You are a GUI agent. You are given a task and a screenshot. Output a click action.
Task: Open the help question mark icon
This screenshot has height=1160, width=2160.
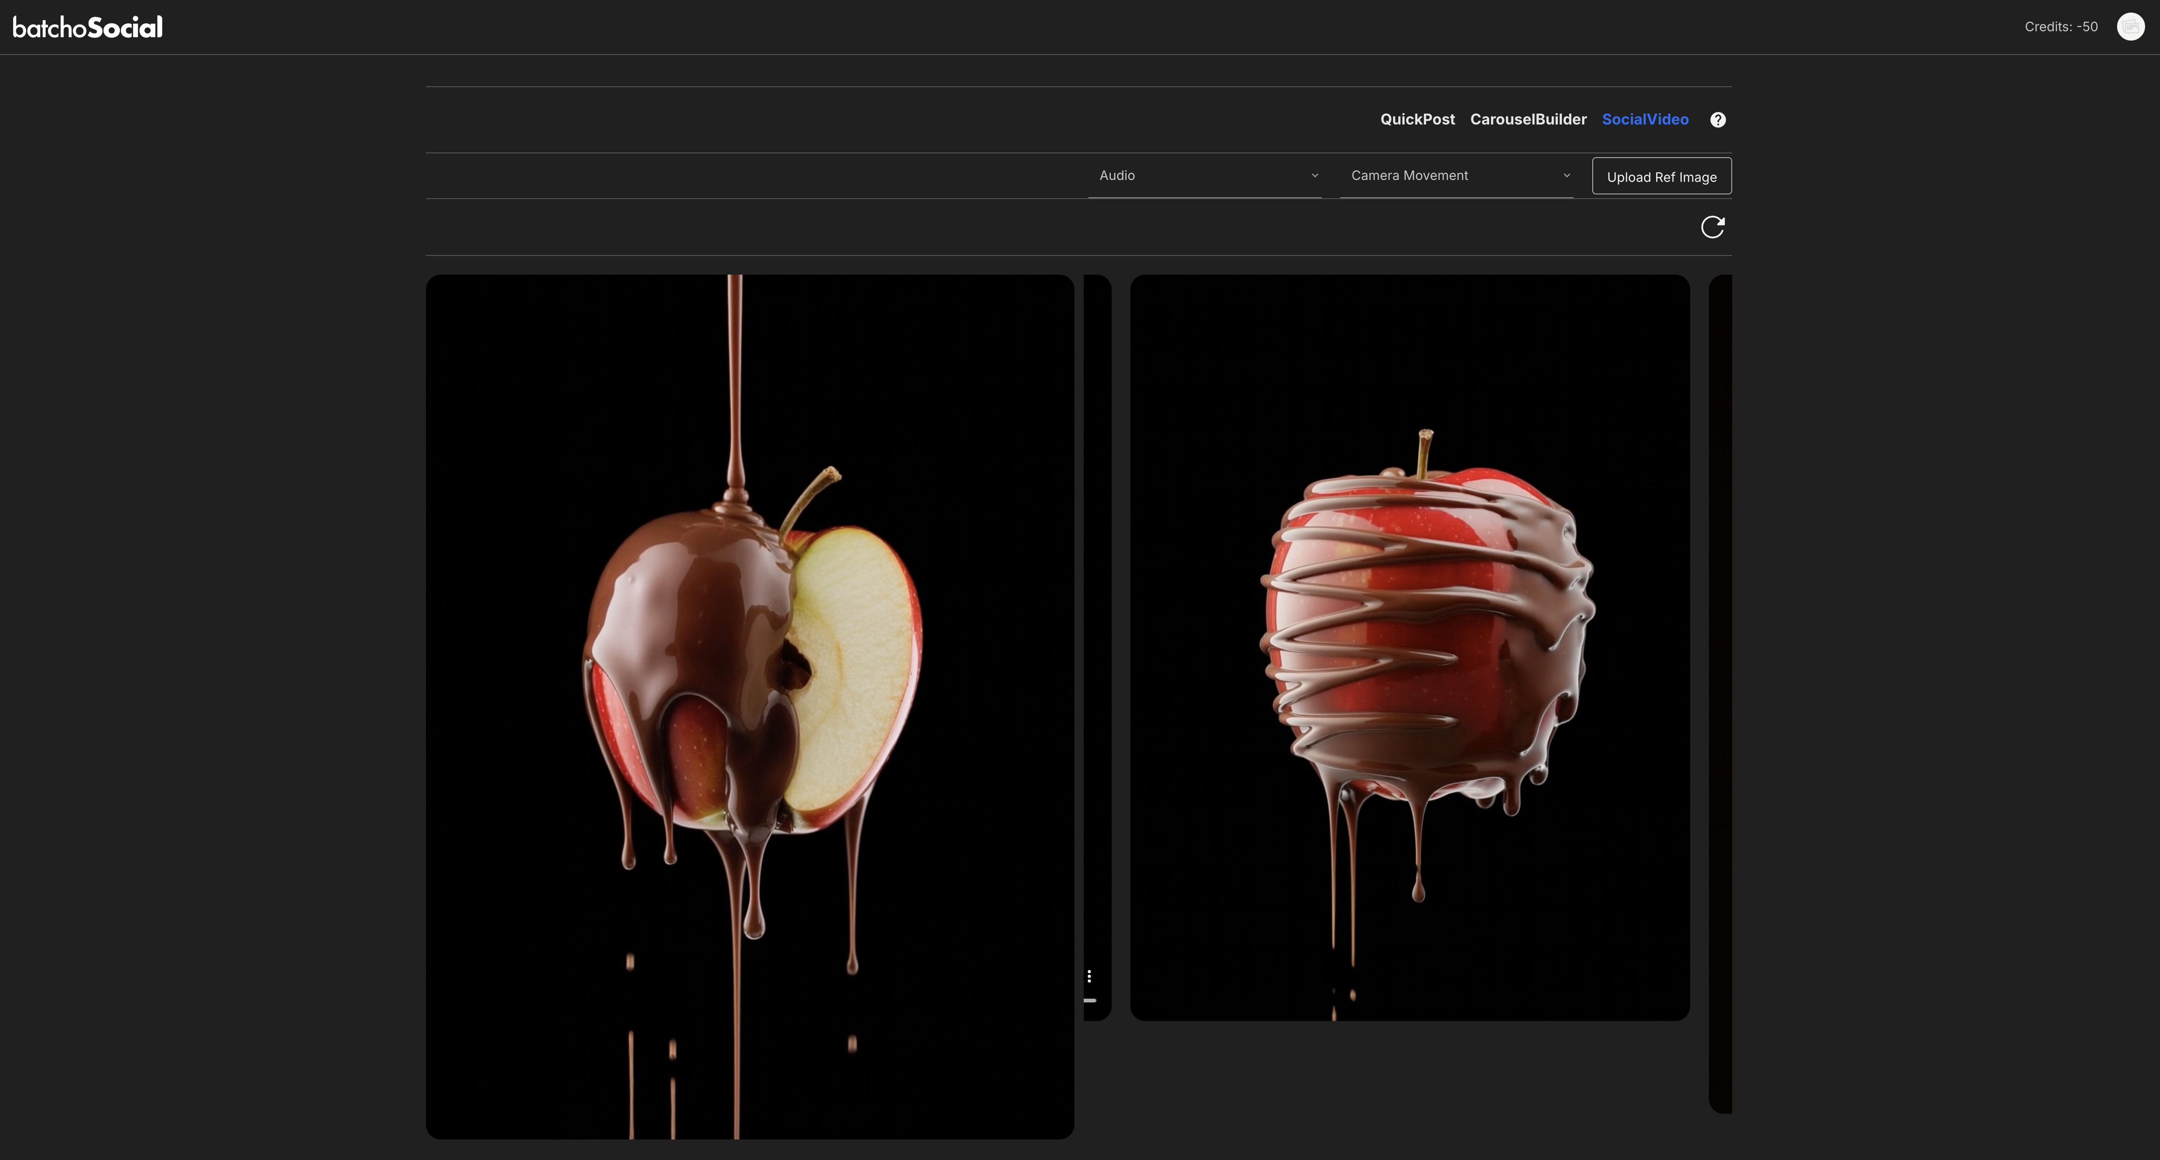[1717, 119]
